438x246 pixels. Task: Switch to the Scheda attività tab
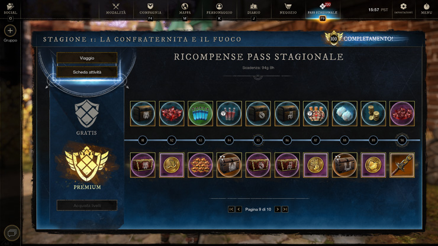tap(87, 72)
